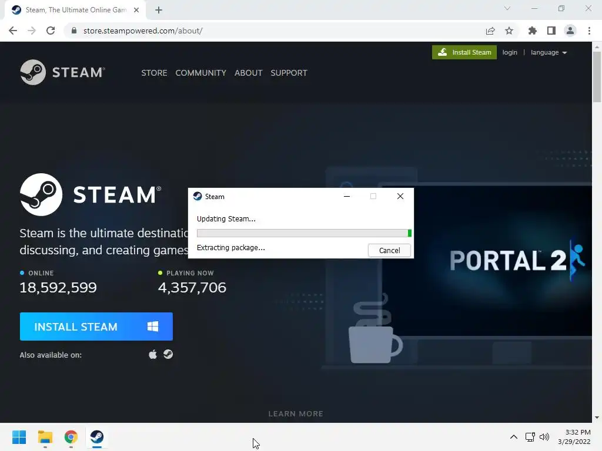
Task: Open a new browser tab with plus
Action: (159, 10)
